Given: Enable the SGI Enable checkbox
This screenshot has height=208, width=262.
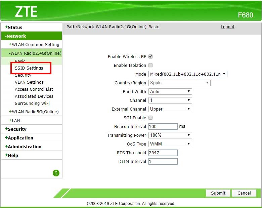Looking at the screenshot, I should click(150, 118).
